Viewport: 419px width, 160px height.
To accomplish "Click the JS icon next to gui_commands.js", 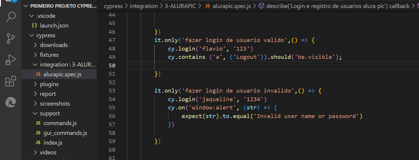I will (x=38, y=133).
